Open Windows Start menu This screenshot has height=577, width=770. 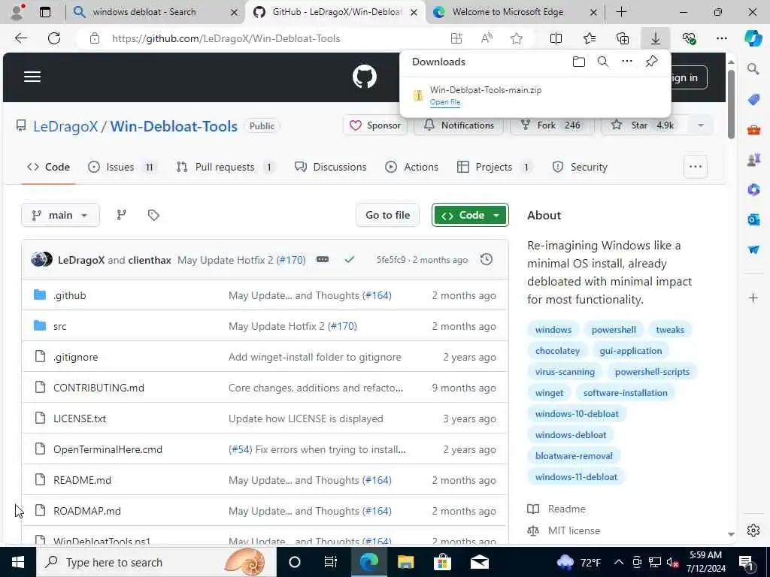[18, 562]
